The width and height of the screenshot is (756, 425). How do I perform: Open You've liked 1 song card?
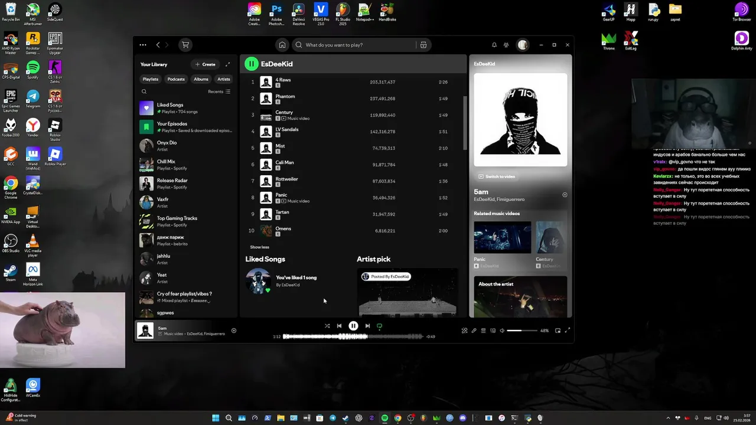(295, 281)
